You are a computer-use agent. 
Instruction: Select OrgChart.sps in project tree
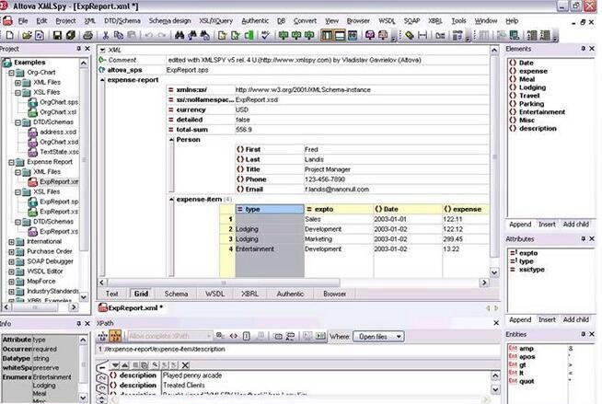[59, 102]
